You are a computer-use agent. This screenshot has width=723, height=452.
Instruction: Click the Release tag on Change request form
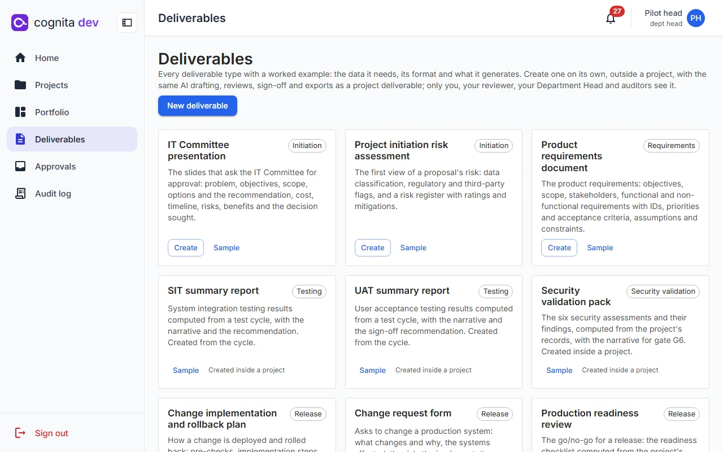click(x=495, y=414)
